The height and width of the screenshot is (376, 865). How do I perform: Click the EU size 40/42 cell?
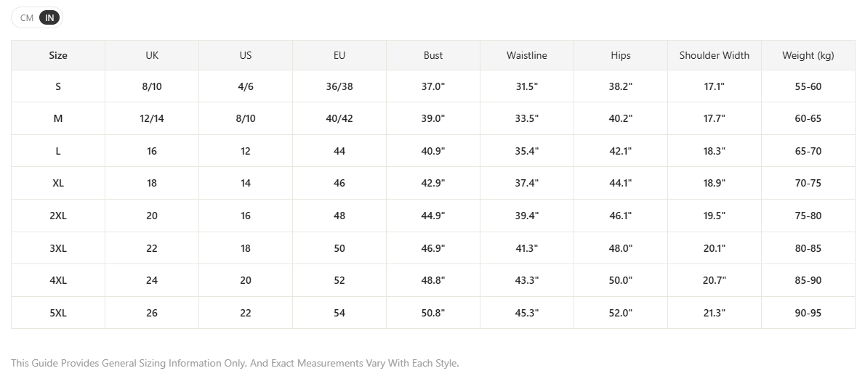(x=339, y=118)
